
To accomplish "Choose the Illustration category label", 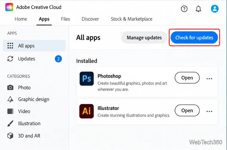I will coord(29,124).
